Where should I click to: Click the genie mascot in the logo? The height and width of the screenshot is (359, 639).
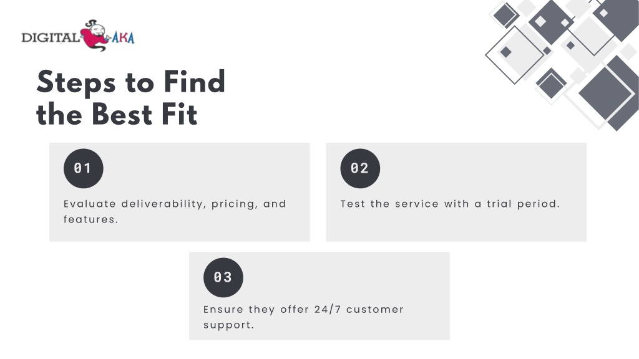click(x=95, y=36)
